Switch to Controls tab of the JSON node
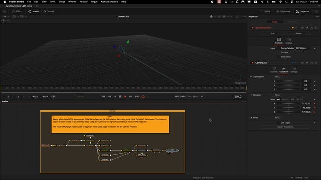The width and height of the screenshot is (321, 180). click(x=279, y=41)
